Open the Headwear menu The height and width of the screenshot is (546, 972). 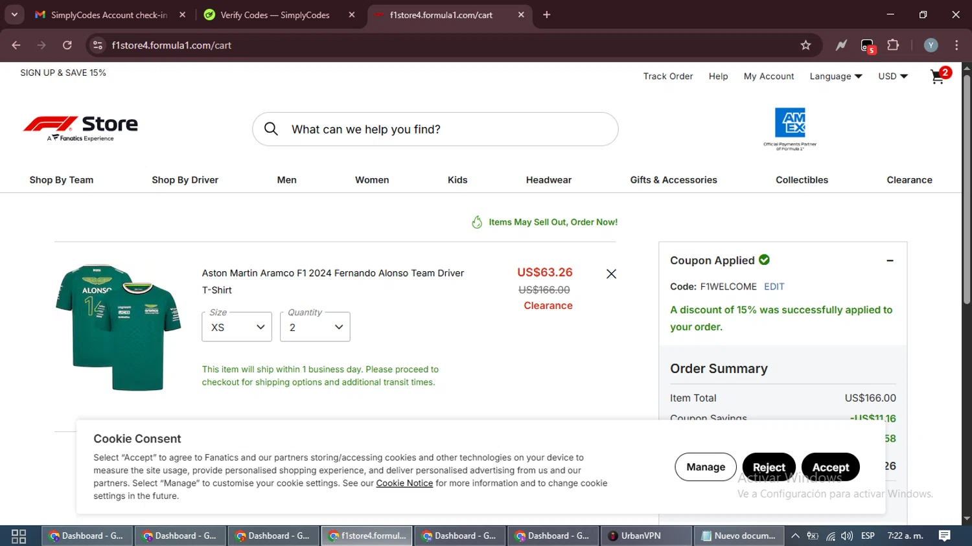pos(549,180)
